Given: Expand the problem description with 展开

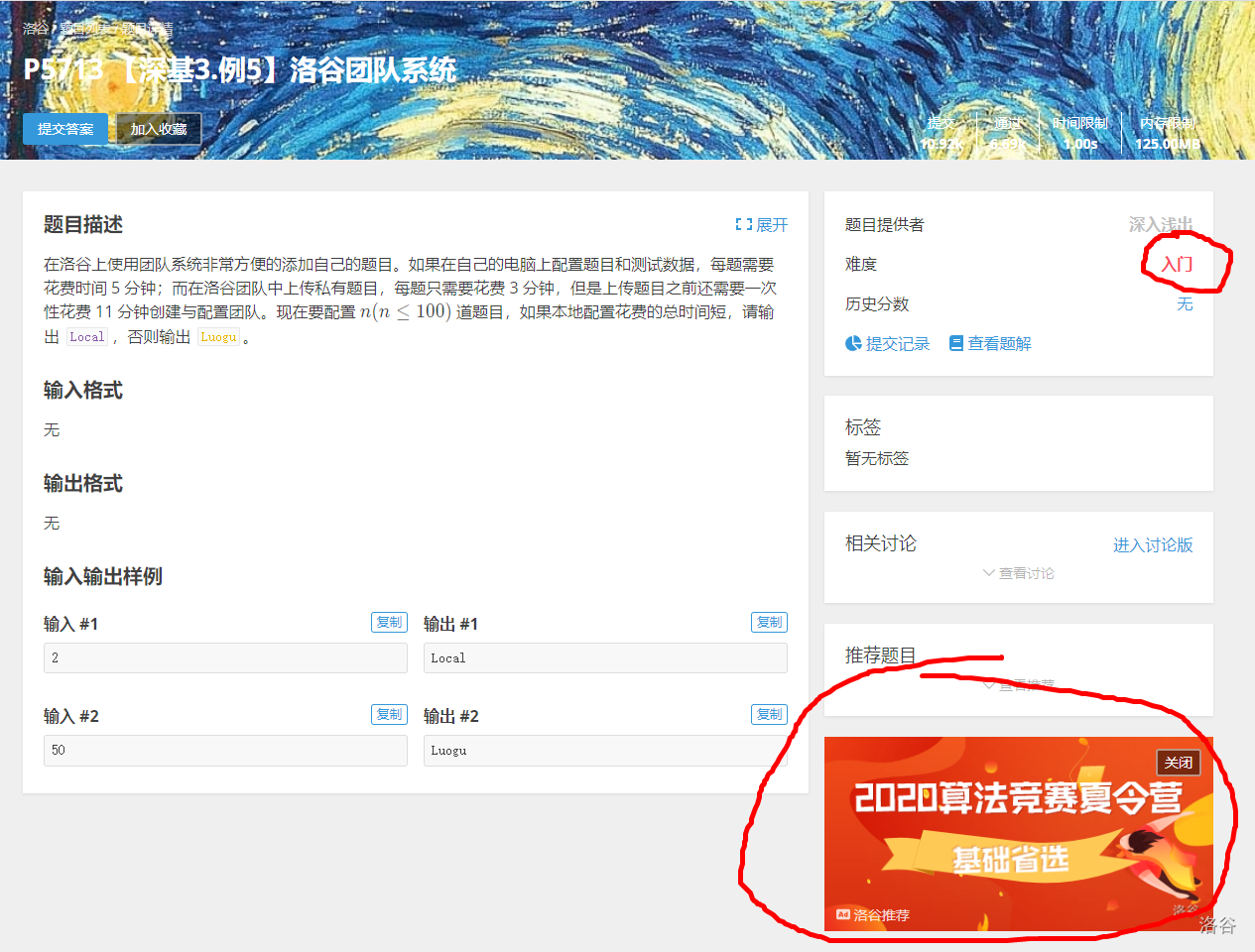Looking at the screenshot, I should pos(771,225).
